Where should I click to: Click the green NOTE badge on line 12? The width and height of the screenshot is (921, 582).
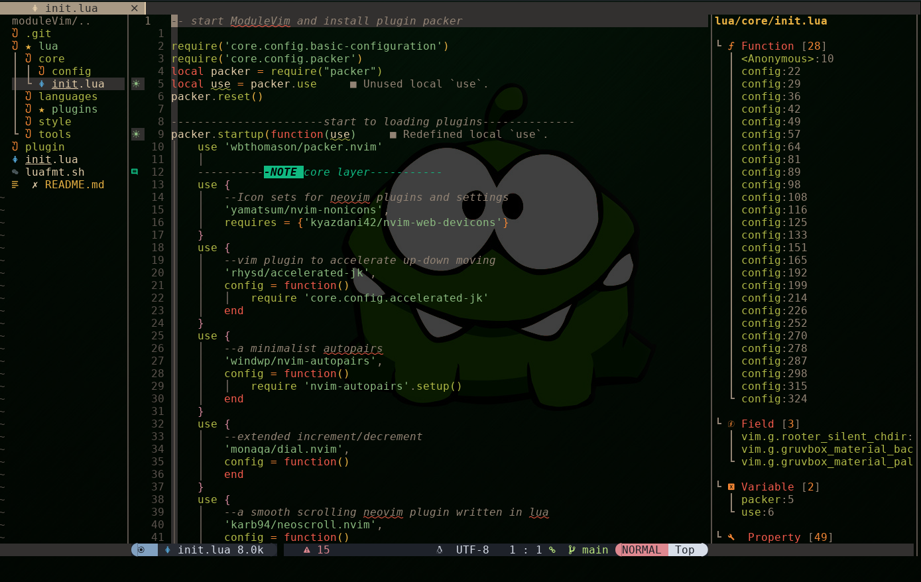284,172
